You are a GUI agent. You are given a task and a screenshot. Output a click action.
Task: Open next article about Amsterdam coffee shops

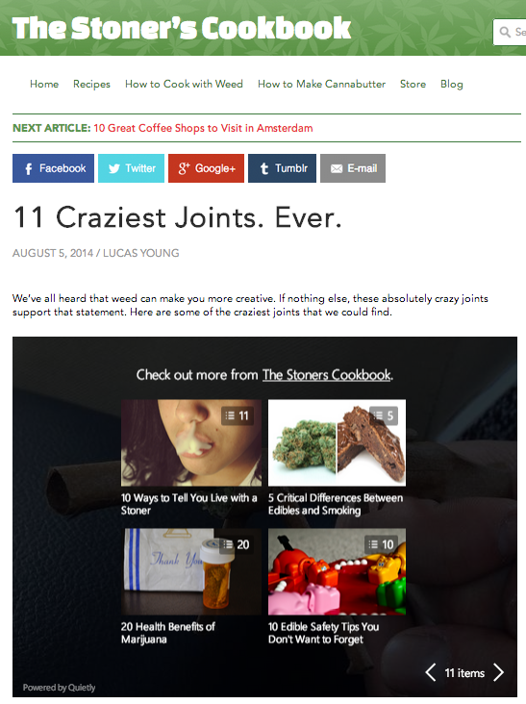(x=203, y=128)
